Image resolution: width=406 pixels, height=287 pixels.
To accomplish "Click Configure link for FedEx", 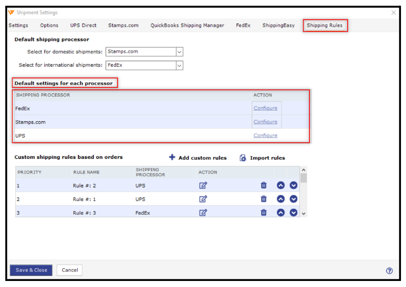I will (x=265, y=109).
